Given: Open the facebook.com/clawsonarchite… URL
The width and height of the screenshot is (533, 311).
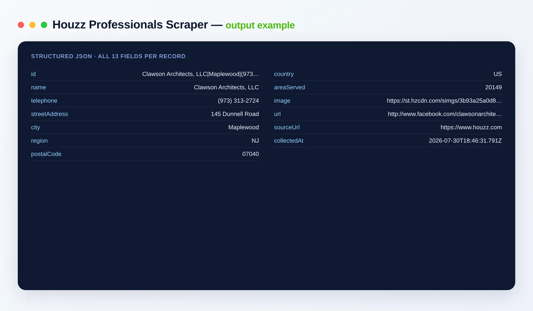Looking at the screenshot, I should pos(445,114).
